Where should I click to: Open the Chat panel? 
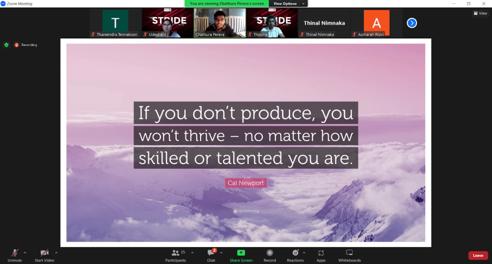pos(210,253)
